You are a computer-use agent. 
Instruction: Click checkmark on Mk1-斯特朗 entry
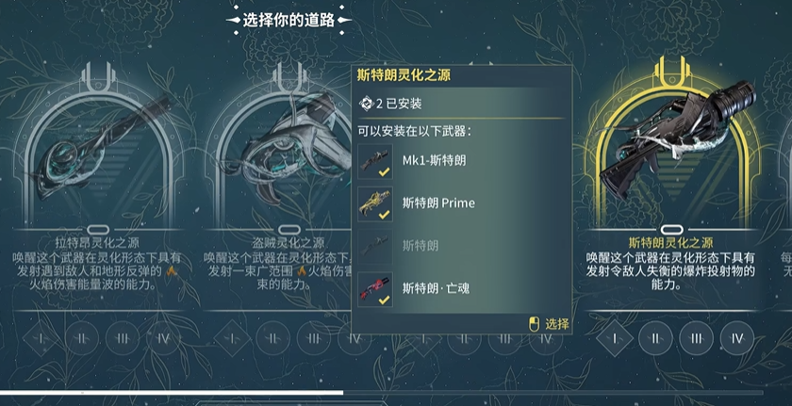[385, 172]
